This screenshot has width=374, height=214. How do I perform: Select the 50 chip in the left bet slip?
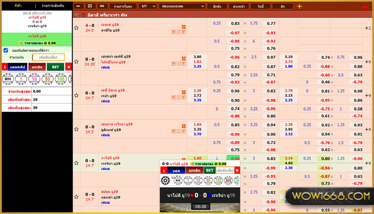(x=47, y=79)
